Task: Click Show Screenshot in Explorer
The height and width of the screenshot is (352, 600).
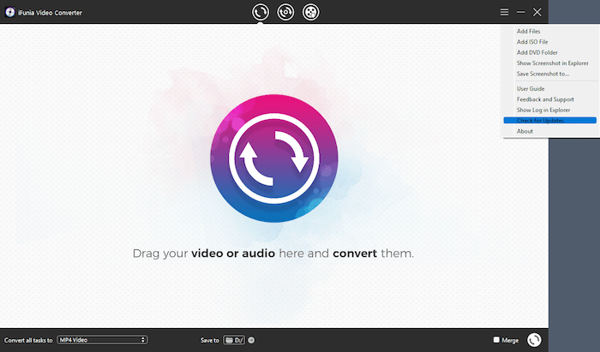Action: pyautogui.click(x=552, y=63)
